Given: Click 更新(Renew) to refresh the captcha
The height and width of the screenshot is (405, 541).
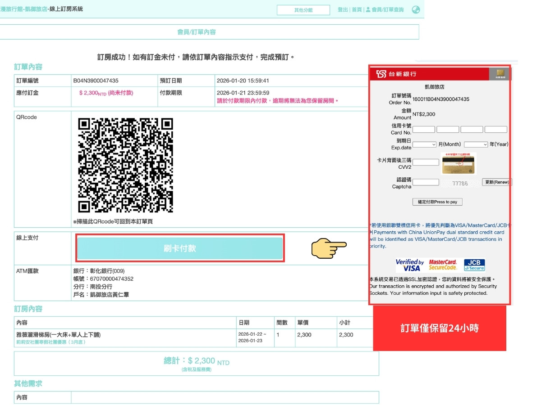Looking at the screenshot, I should 497,182.
